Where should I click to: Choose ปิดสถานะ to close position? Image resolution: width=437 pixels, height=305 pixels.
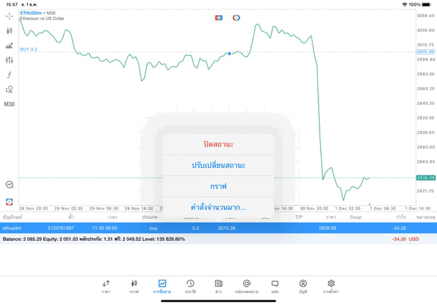[218, 145]
